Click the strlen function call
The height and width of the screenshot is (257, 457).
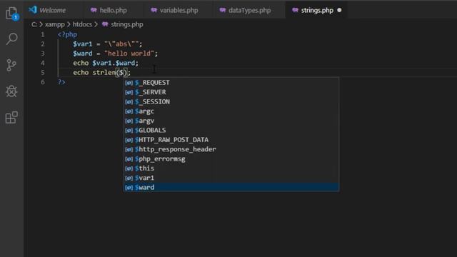click(x=104, y=73)
